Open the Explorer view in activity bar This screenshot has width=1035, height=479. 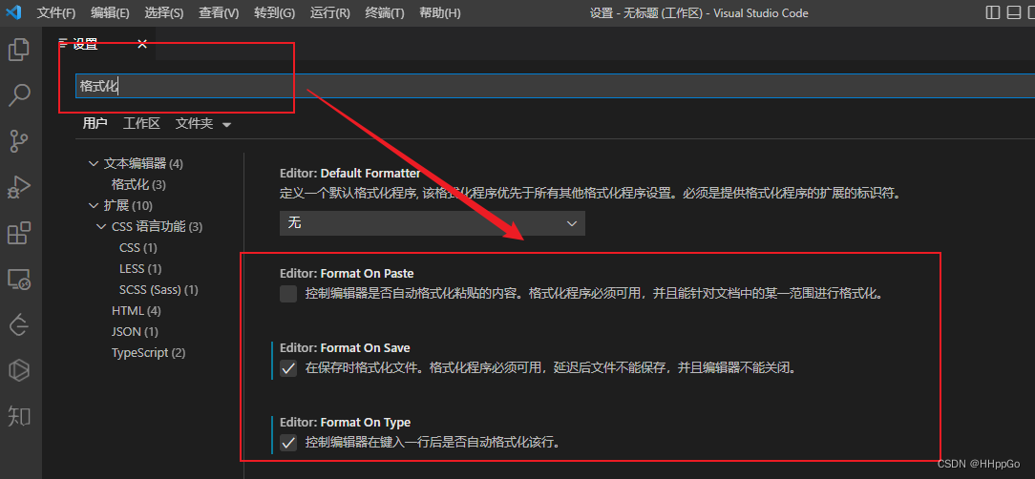(18, 50)
